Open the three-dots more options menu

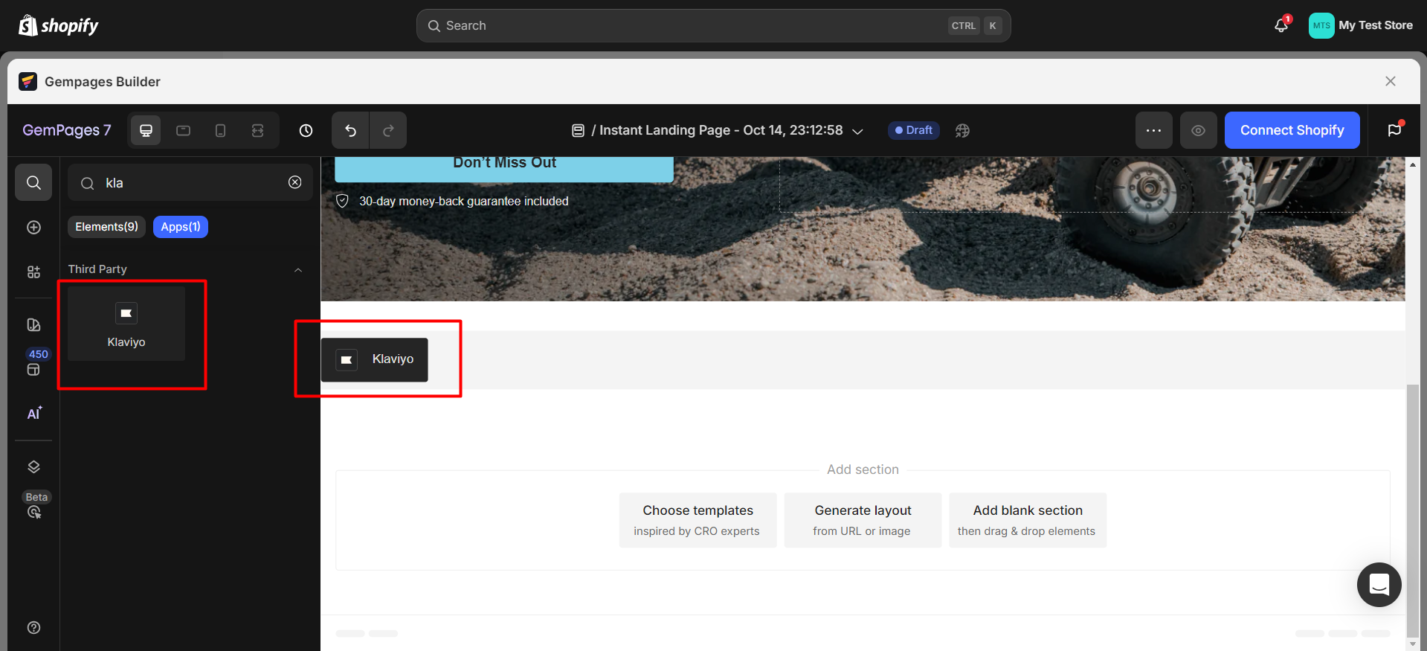pyautogui.click(x=1153, y=131)
